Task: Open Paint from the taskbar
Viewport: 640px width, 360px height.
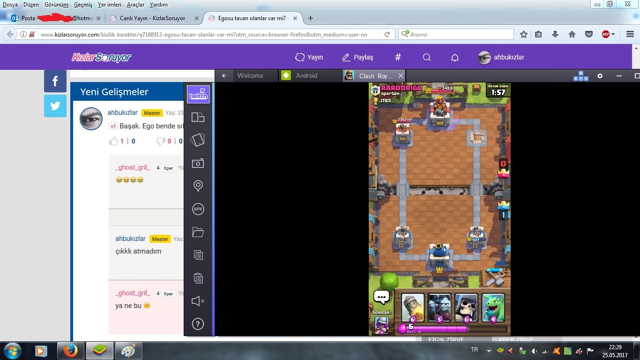Action: click(x=128, y=351)
